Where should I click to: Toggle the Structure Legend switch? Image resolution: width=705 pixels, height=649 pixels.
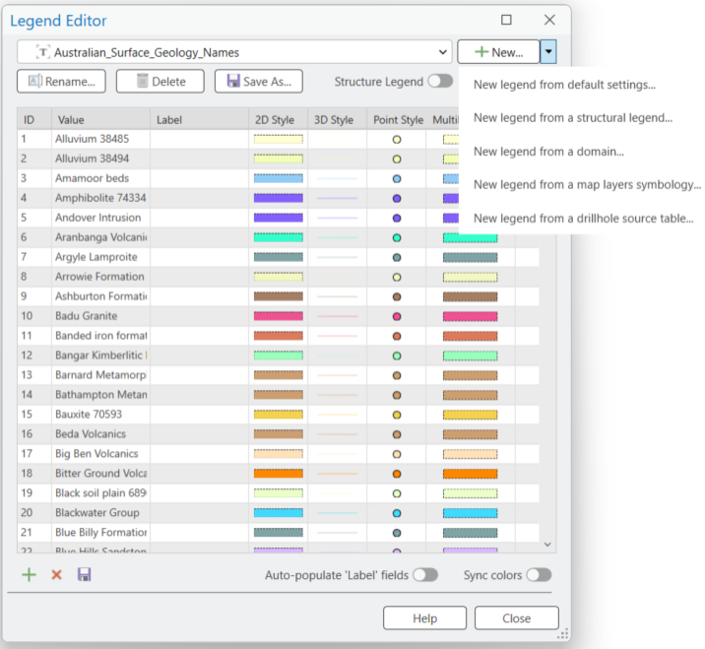click(x=440, y=82)
